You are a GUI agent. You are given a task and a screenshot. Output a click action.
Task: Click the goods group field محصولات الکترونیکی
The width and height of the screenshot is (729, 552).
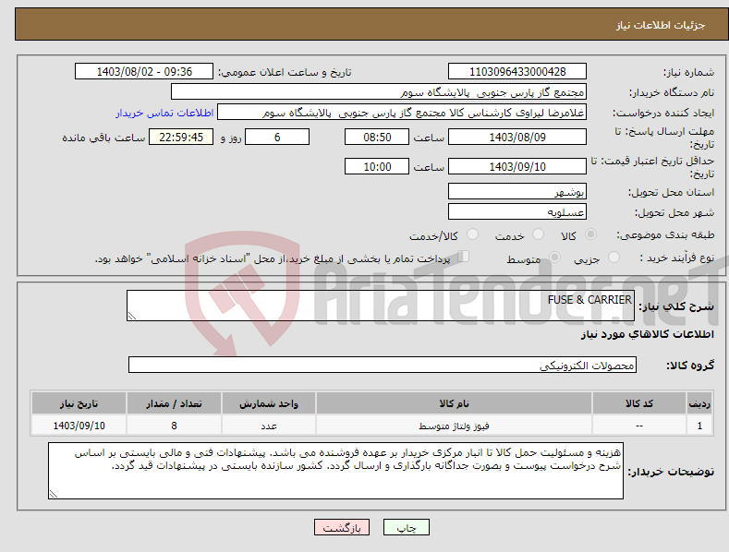(x=383, y=365)
